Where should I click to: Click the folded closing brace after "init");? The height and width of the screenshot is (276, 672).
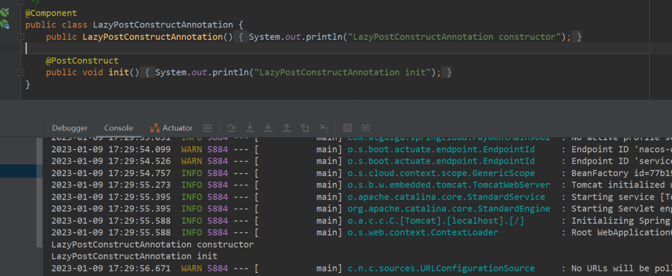pos(449,73)
